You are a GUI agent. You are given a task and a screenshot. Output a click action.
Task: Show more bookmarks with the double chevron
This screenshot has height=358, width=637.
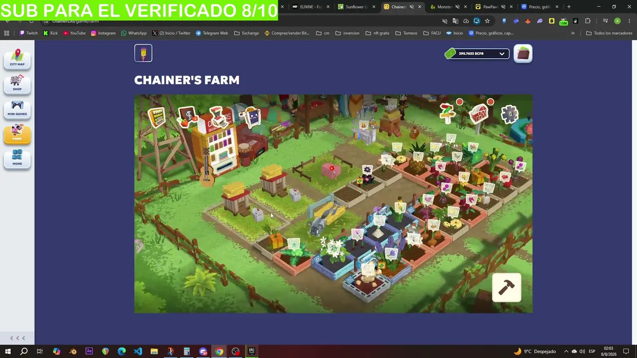[573, 33]
